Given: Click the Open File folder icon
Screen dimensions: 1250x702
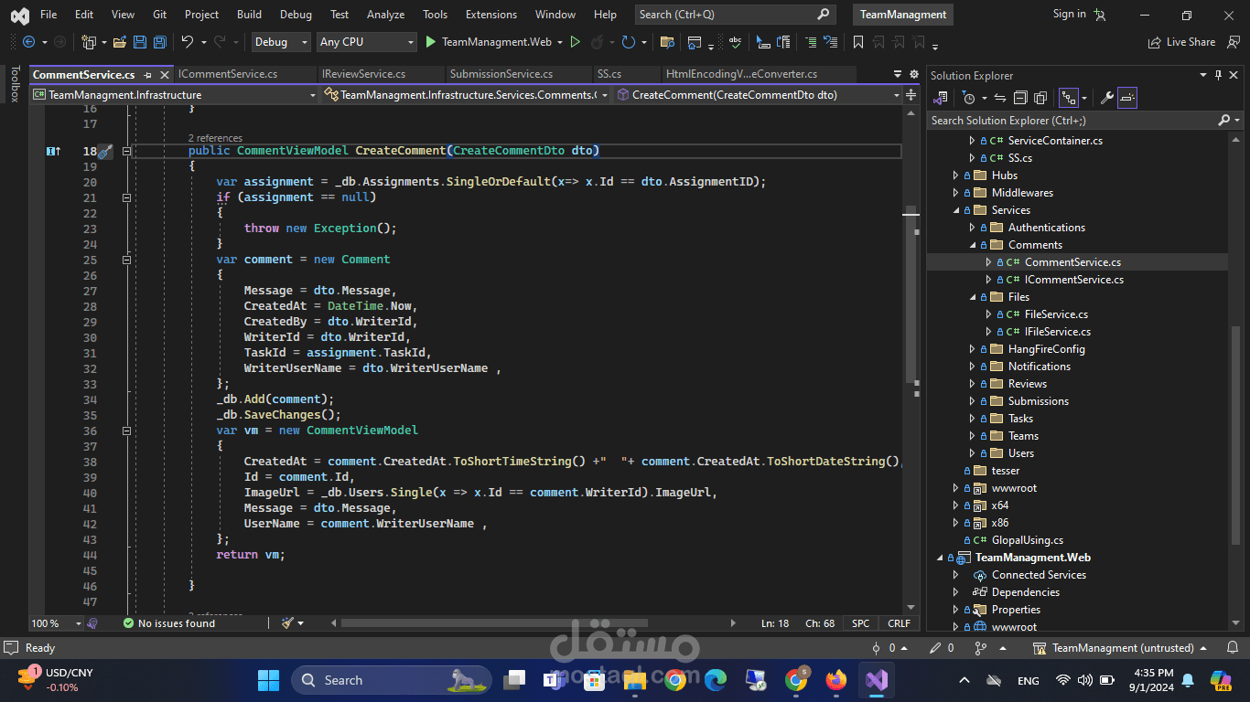Looking at the screenshot, I should (121, 42).
